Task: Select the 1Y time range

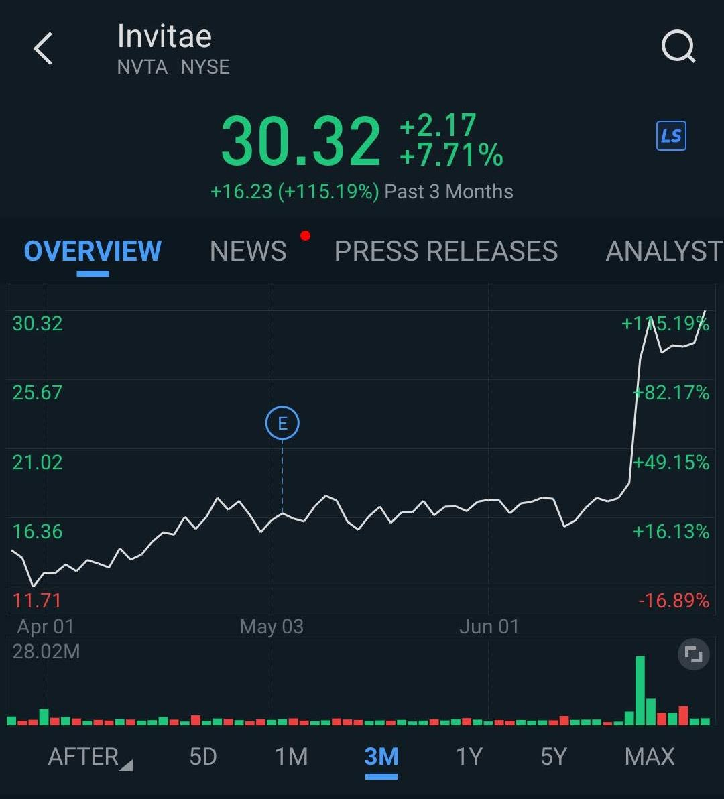Action: tap(469, 757)
